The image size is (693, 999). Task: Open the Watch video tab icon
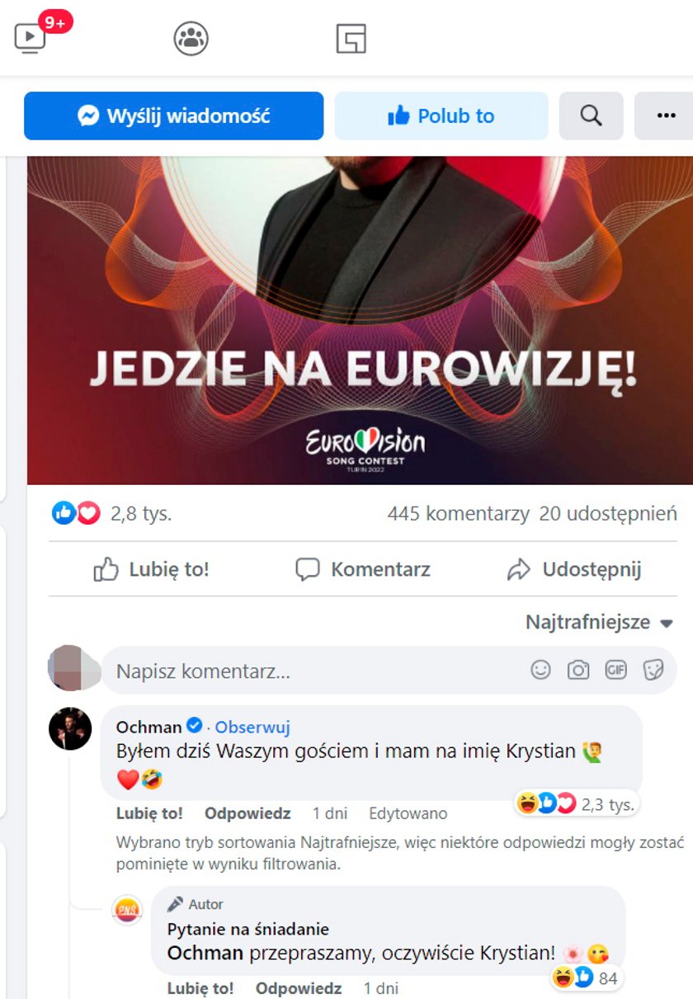coord(31,37)
